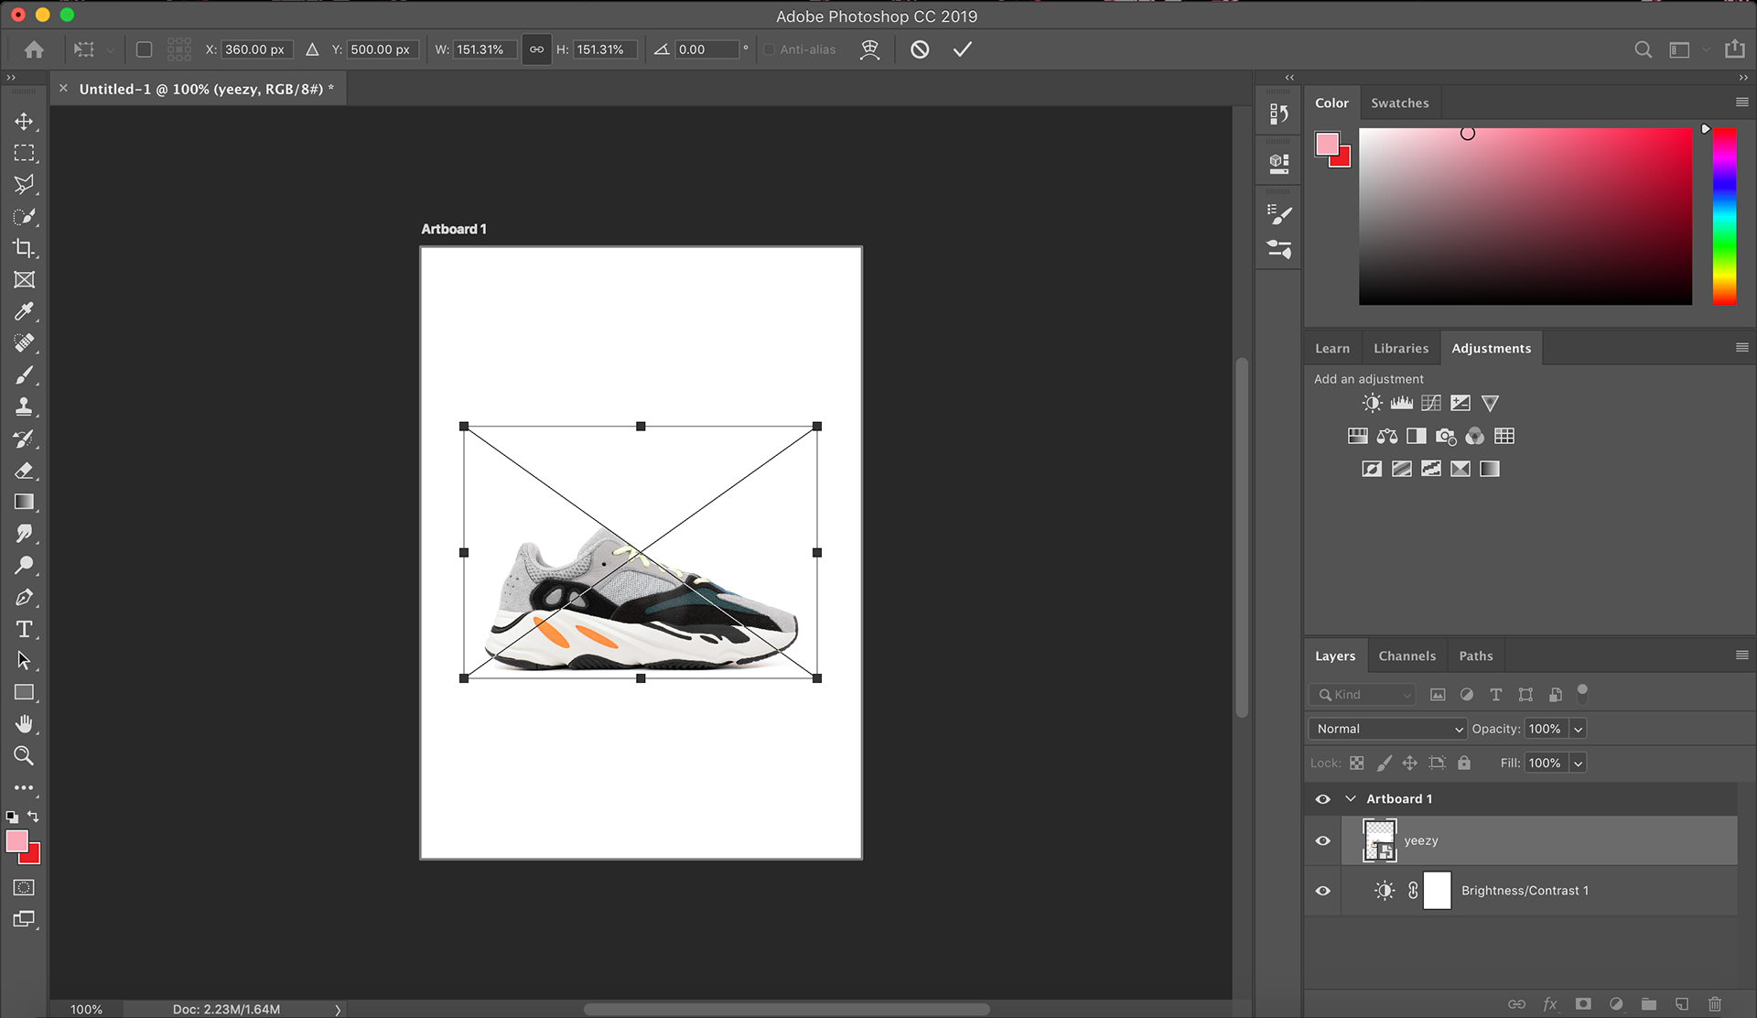Select the Frame tool
The image size is (1757, 1018).
pos(24,280)
